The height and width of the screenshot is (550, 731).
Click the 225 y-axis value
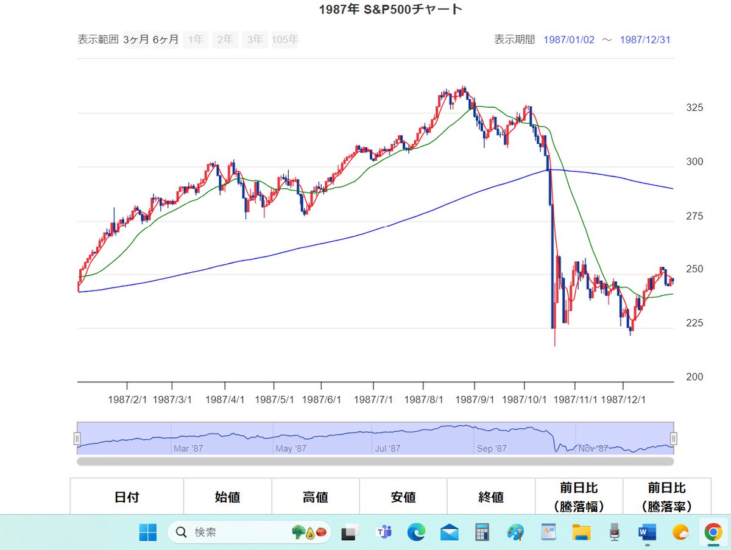pyautogui.click(x=694, y=323)
